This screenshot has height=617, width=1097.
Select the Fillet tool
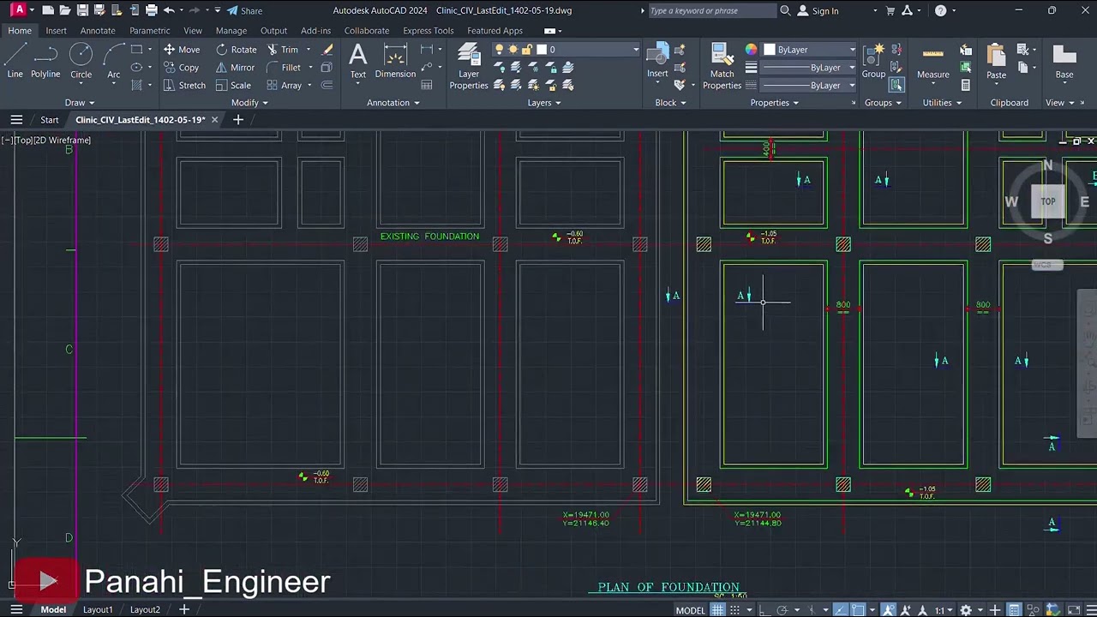(284, 68)
